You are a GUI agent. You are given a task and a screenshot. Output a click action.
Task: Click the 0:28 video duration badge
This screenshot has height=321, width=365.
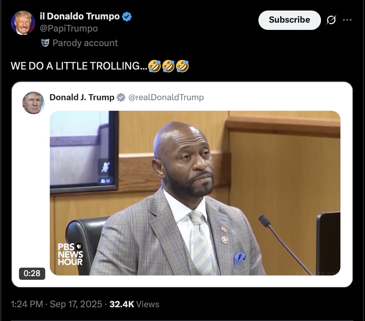(x=32, y=273)
